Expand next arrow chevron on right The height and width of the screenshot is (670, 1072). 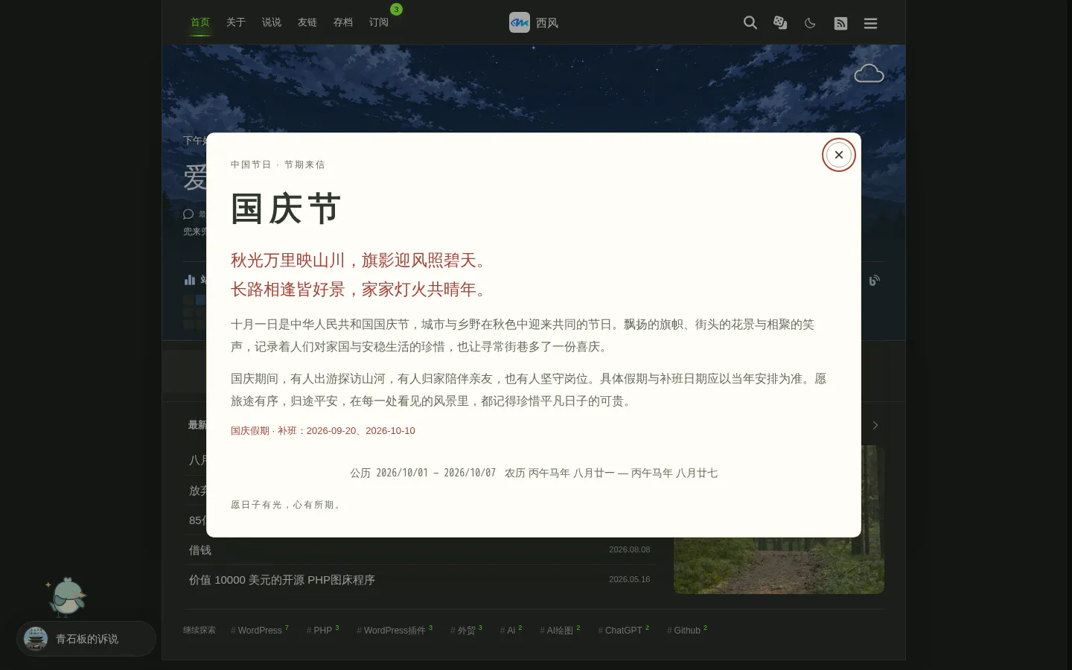coord(875,425)
